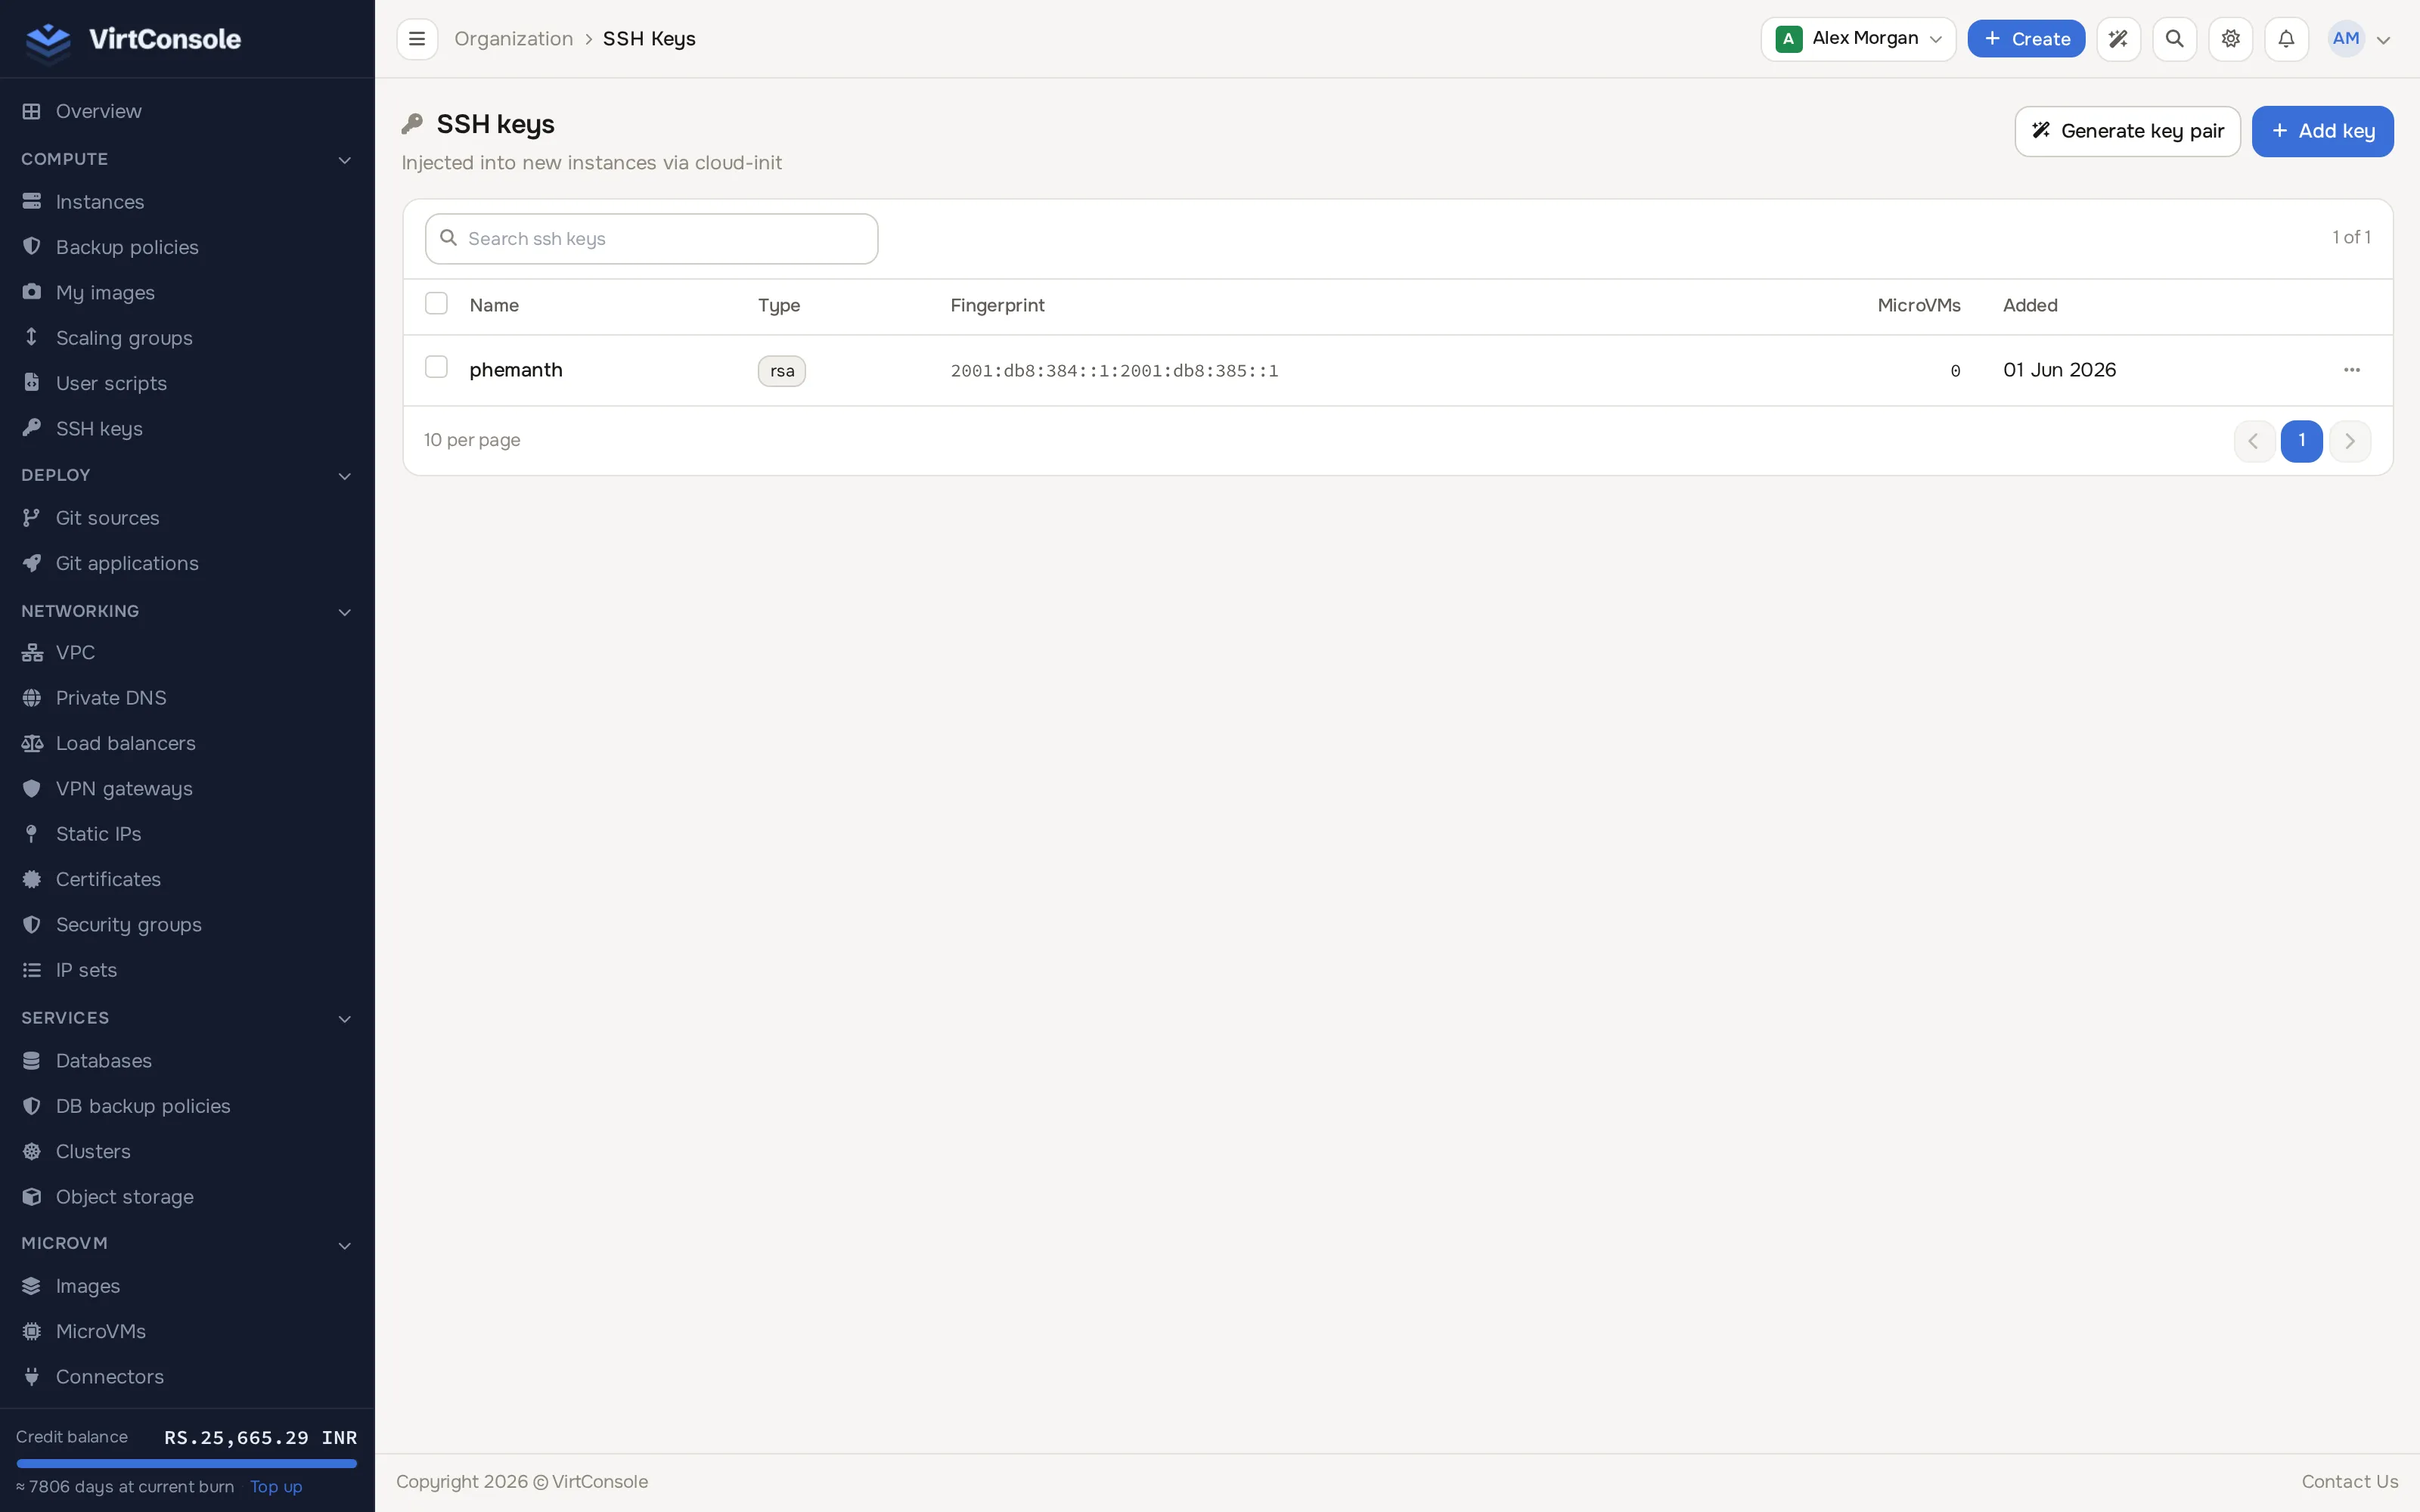Open the AM user avatar menu
Image resolution: width=2420 pixels, height=1512 pixels.
(x=2359, y=39)
